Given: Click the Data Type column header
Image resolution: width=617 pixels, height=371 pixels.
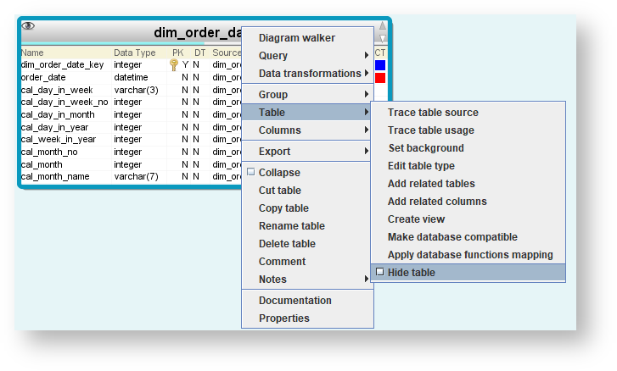Looking at the screenshot, I should click(135, 53).
